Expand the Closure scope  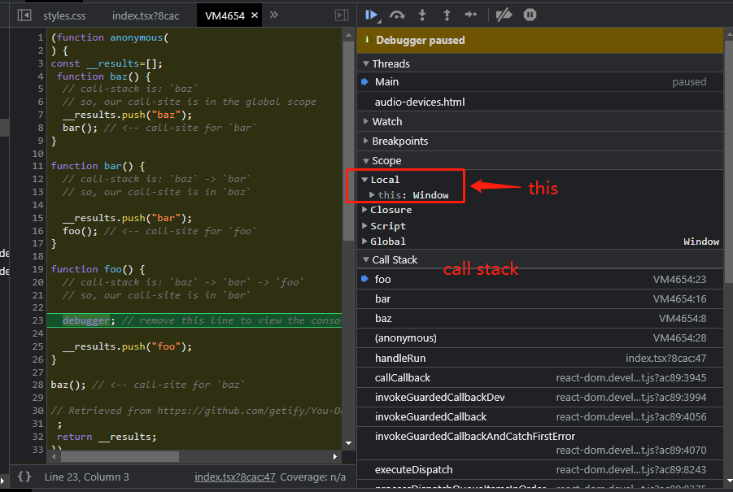pos(390,210)
